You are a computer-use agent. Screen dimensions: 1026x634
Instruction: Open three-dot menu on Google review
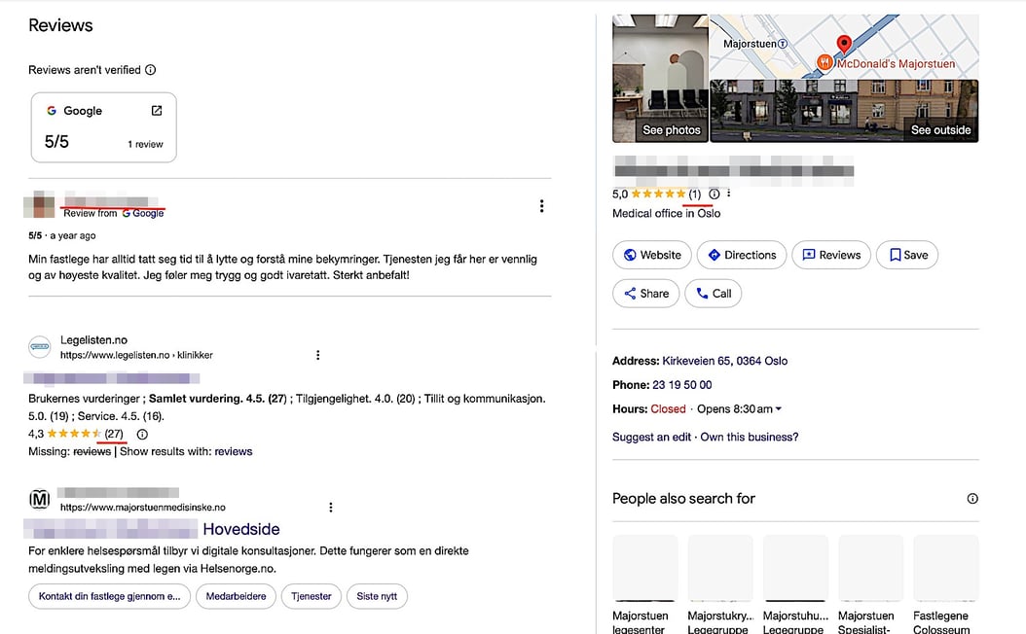[541, 206]
